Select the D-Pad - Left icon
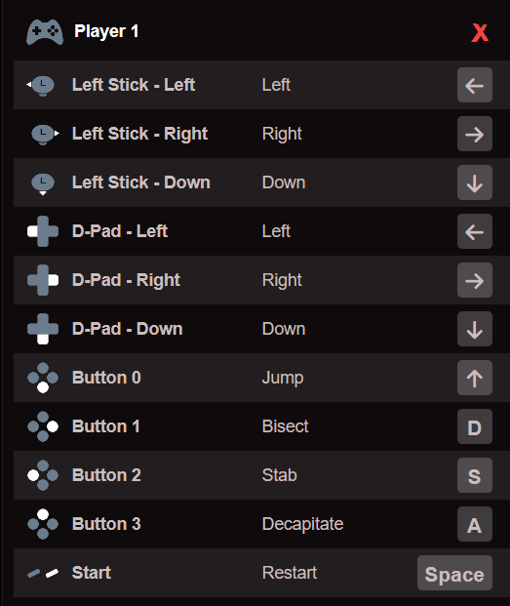 43,231
